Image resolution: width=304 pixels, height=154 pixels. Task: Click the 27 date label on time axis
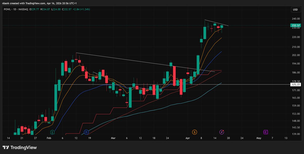(35, 138)
